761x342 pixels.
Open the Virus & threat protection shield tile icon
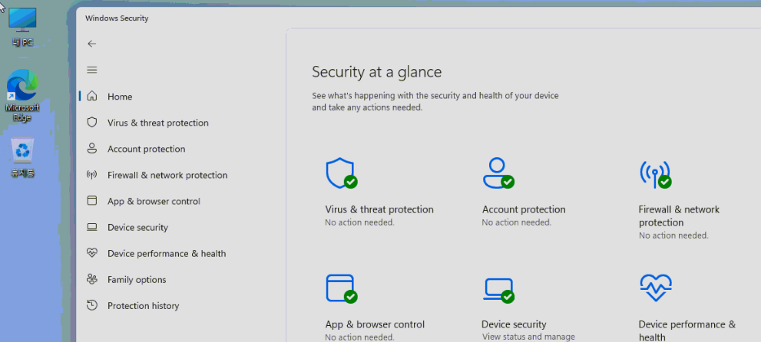[x=341, y=173]
